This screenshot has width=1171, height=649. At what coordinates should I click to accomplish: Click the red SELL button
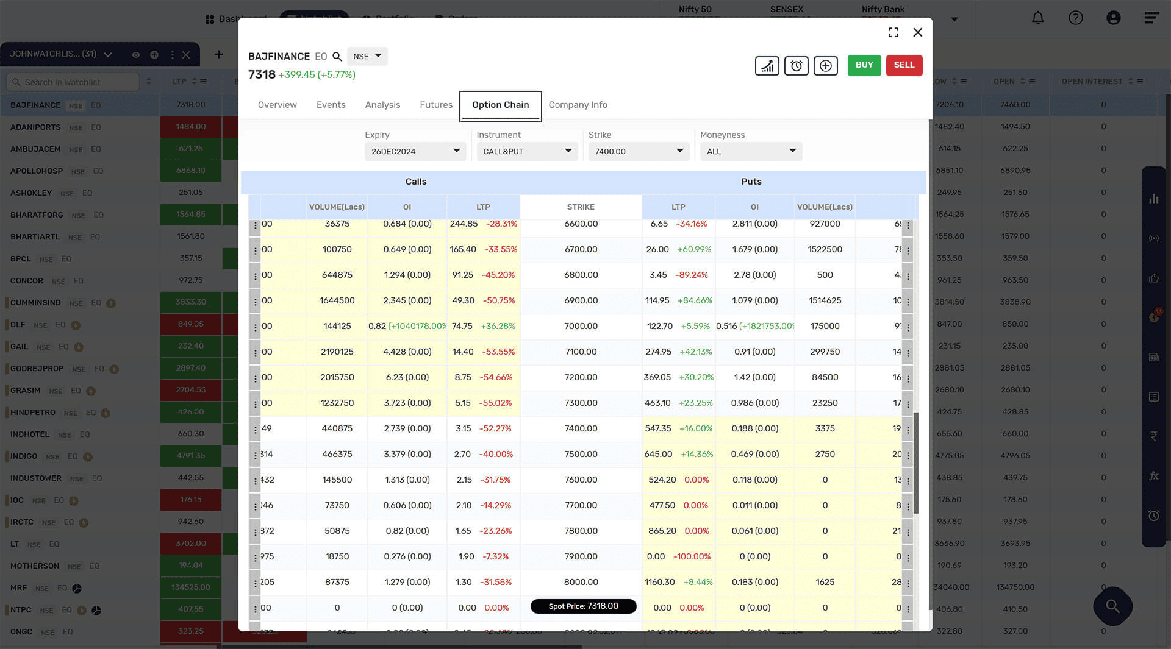point(904,65)
